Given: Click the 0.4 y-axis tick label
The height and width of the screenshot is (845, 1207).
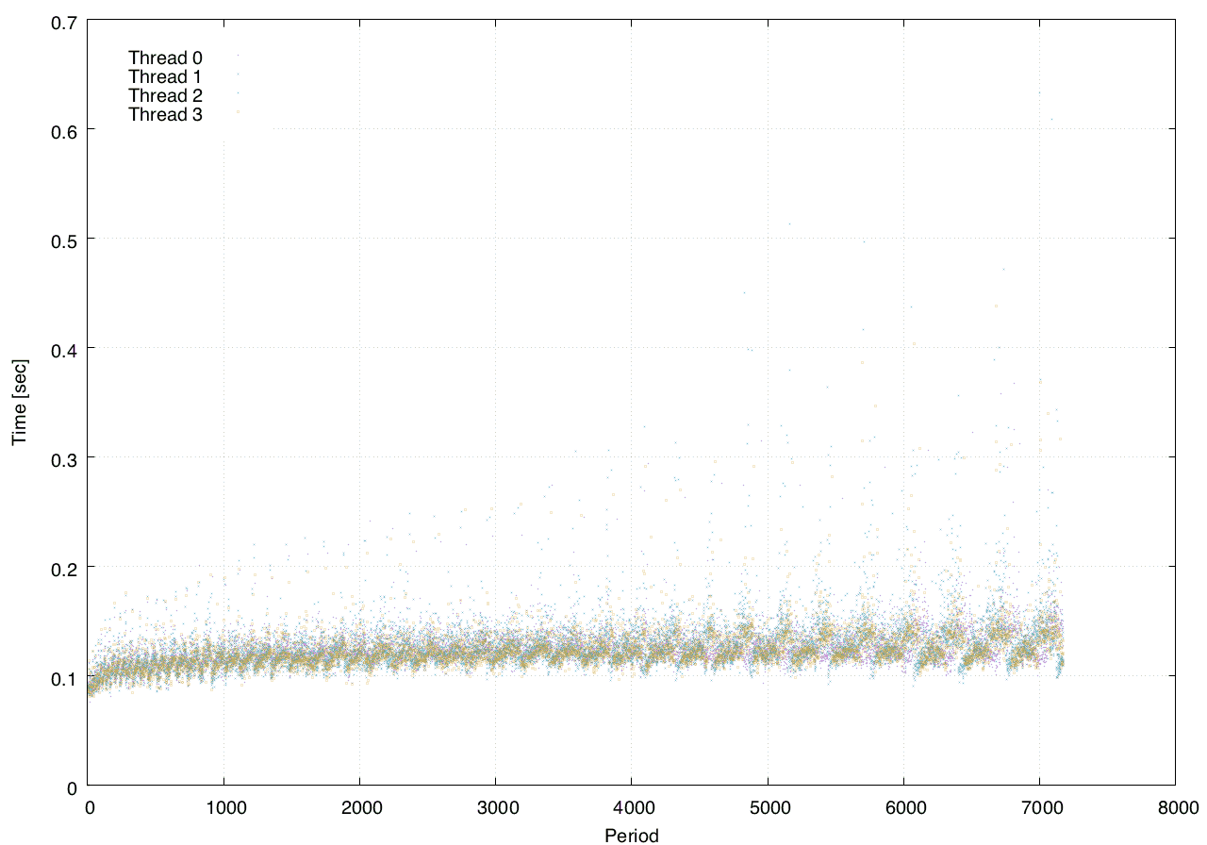Looking at the screenshot, I should tap(62, 348).
